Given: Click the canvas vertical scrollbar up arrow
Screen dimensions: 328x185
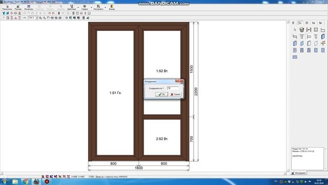Looking at the screenshot, I should pos(288,22).
